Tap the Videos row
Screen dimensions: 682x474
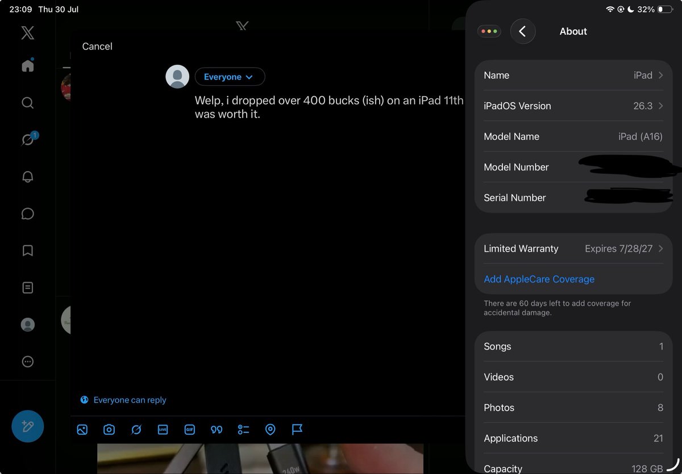pyautogui.click(x=573, y=377)
